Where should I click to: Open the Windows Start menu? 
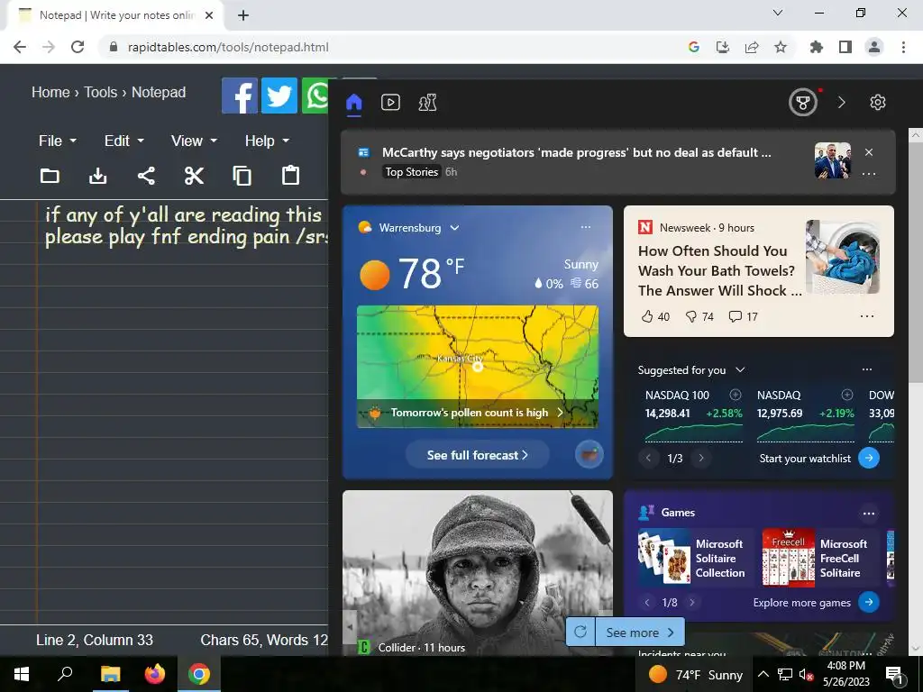click(22, 674)
